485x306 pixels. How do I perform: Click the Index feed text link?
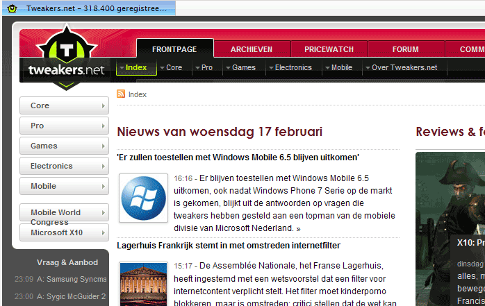(x=138, y=94)
